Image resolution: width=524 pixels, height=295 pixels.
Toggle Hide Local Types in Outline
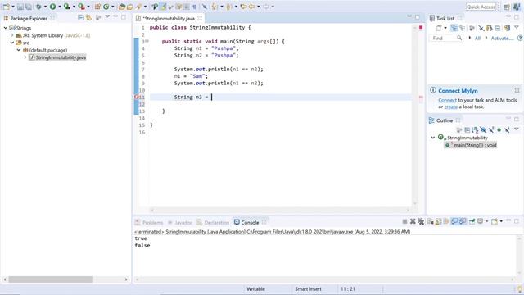[x=507, y=129]
